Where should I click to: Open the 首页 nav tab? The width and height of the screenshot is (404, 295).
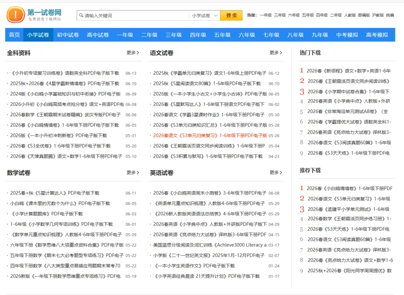(14, 35)
